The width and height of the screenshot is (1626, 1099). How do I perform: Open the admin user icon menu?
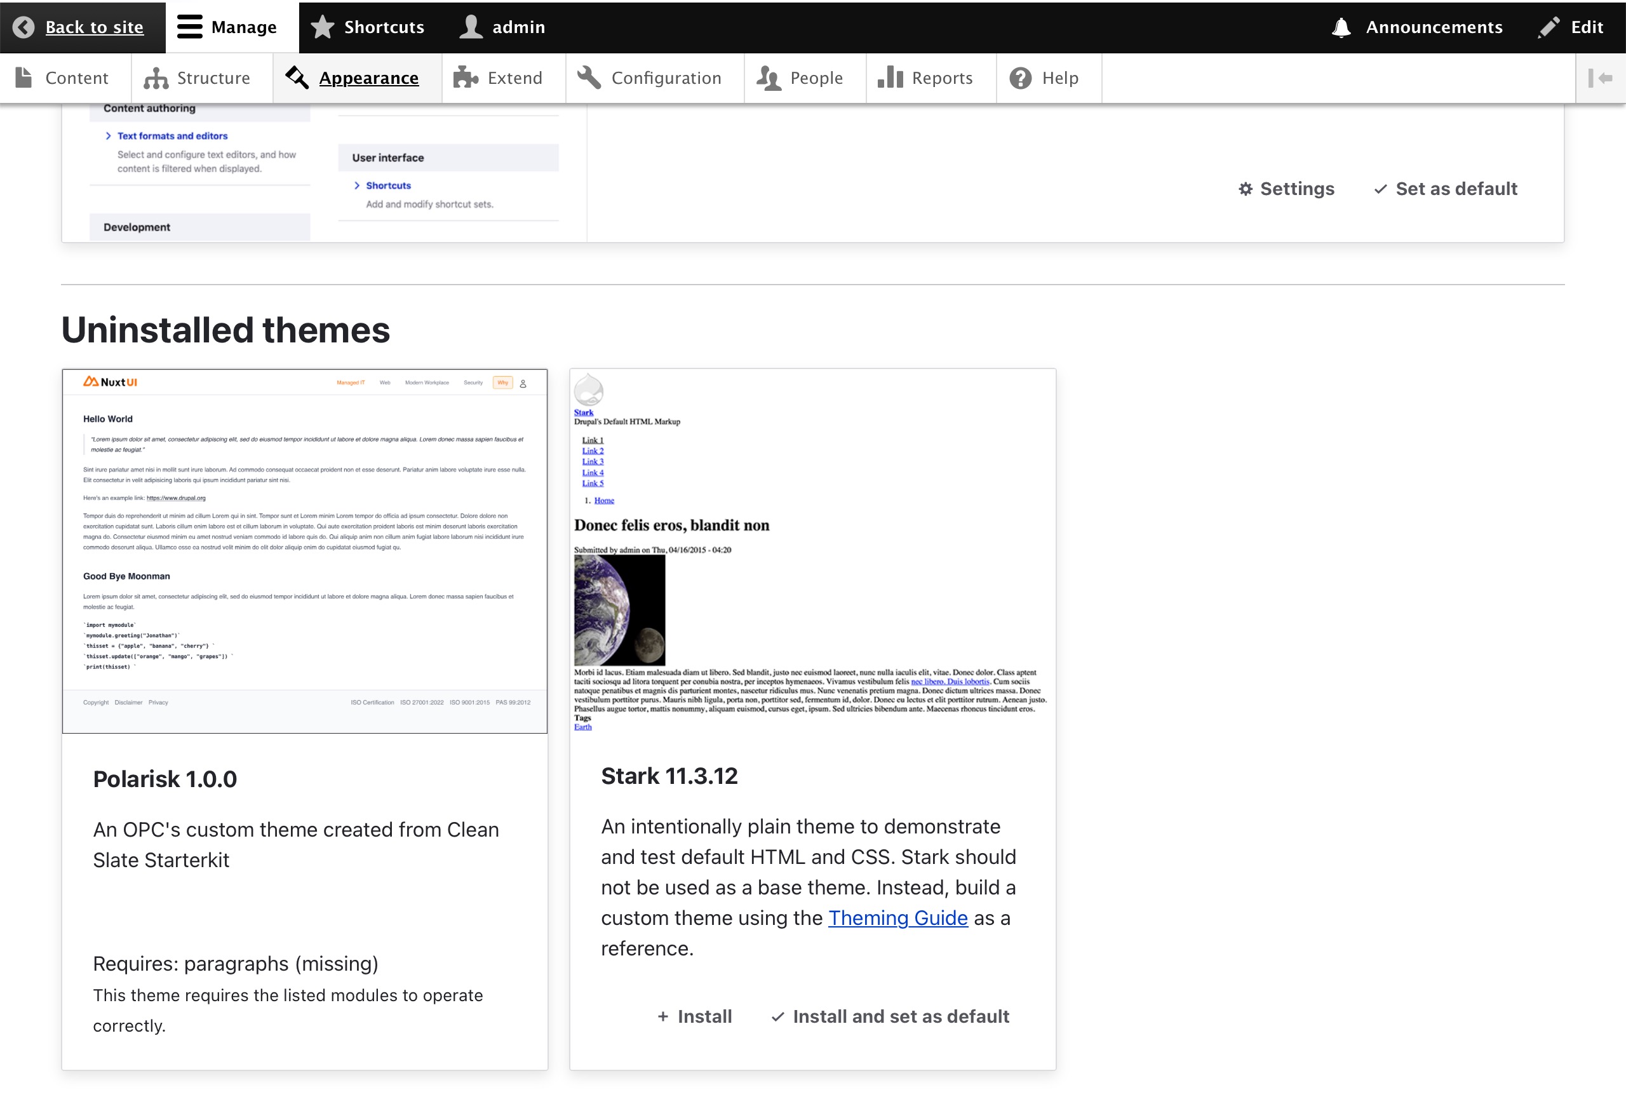(x=471, y=27)
